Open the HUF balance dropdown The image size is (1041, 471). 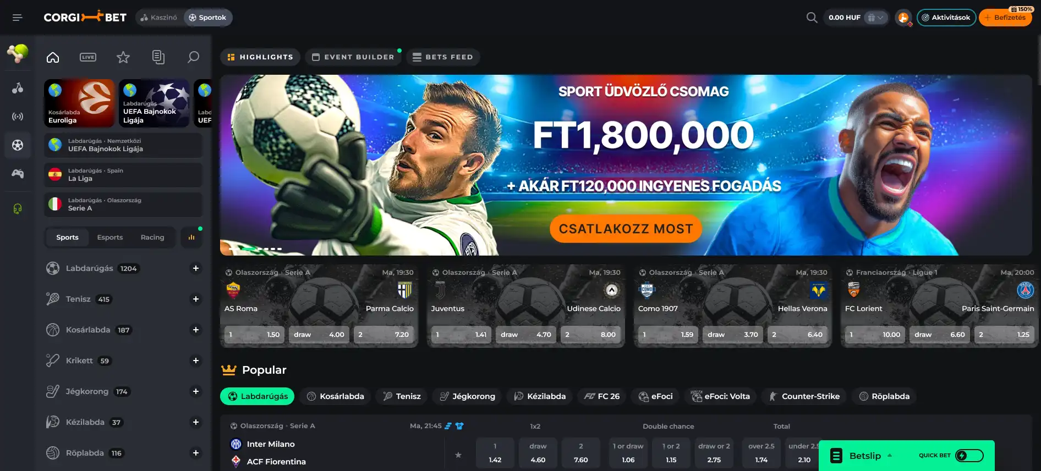876,18
